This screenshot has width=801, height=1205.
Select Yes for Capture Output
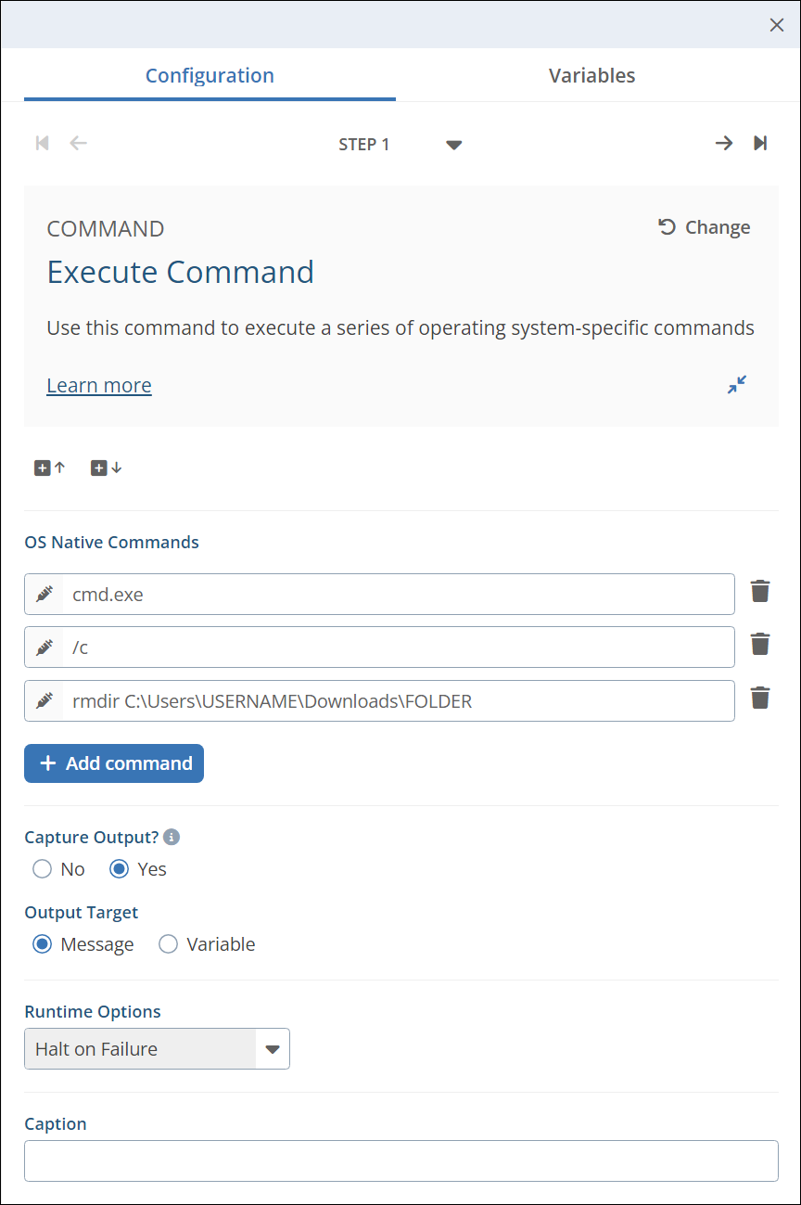tap(119, 869)
